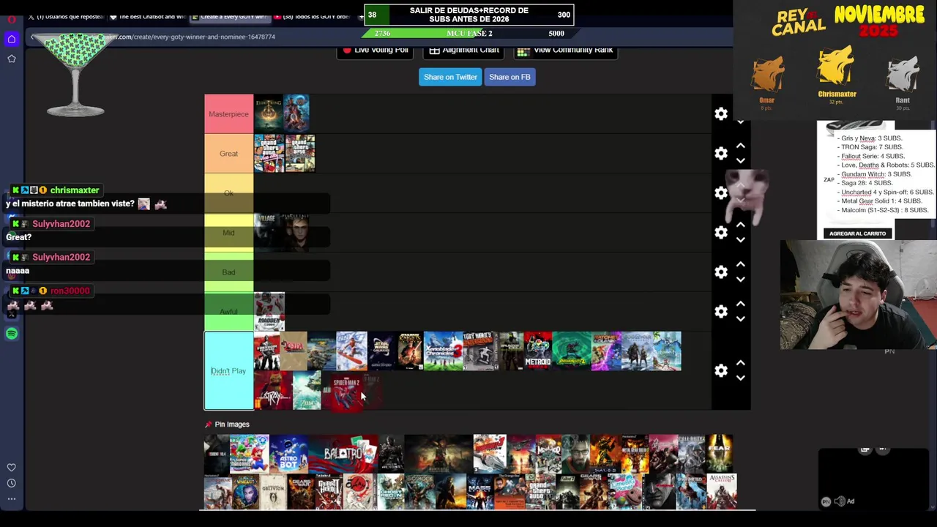Viewport: 937px width, 527px height.
Task: Pick the Mass Effect cover from pool
Action: [x=479, y=492]
